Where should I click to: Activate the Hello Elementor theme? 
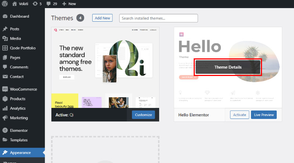point(240,115)
